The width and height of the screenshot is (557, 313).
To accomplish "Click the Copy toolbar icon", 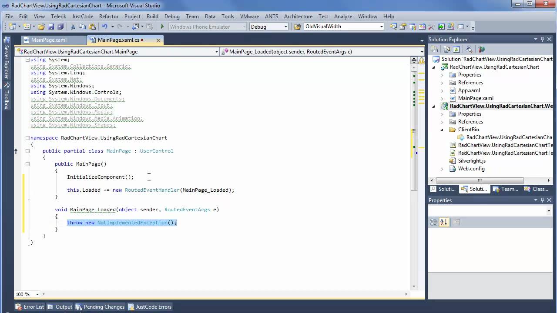I will click(x=82, y=27).
